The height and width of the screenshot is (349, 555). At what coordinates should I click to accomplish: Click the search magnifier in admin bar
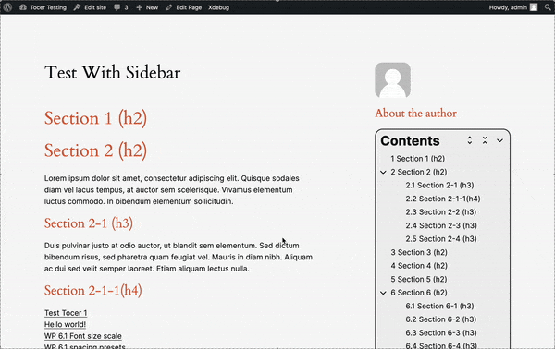548,7
